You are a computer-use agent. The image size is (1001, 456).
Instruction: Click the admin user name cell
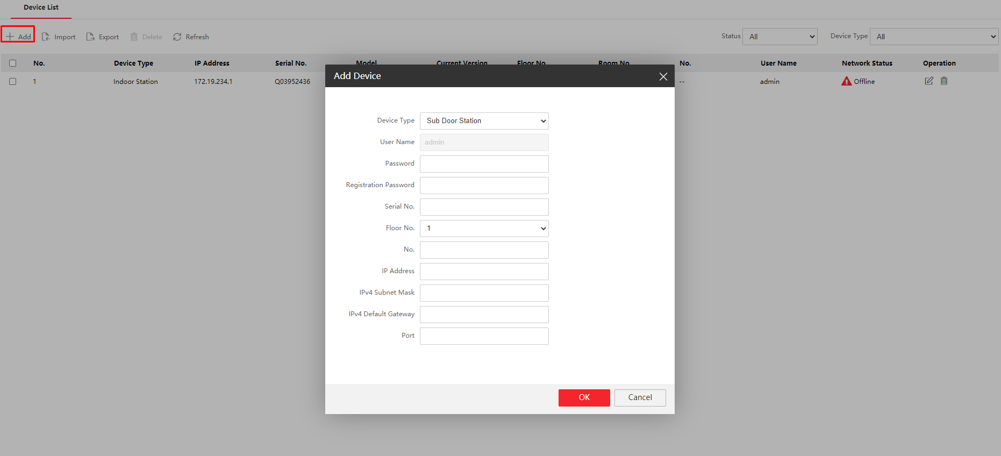(x=770, y=82)
